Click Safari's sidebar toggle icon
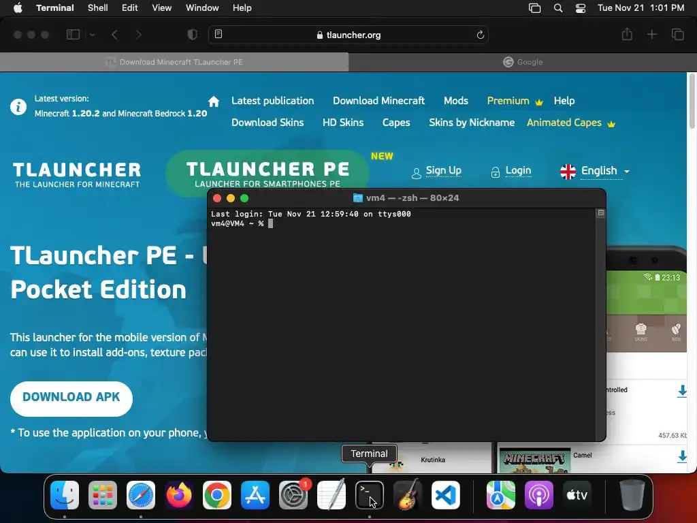697x523 pixels. [x=74, y=35]
